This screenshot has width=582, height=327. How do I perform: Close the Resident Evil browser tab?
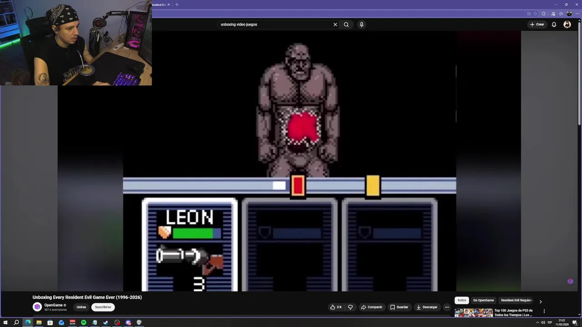(x=169, y=5)
